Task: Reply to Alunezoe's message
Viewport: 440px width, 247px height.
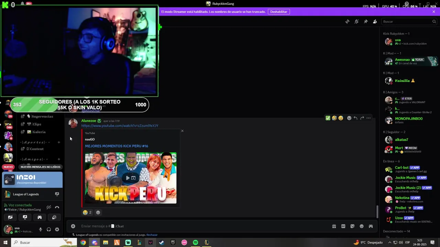Action: tap(355, 118)
